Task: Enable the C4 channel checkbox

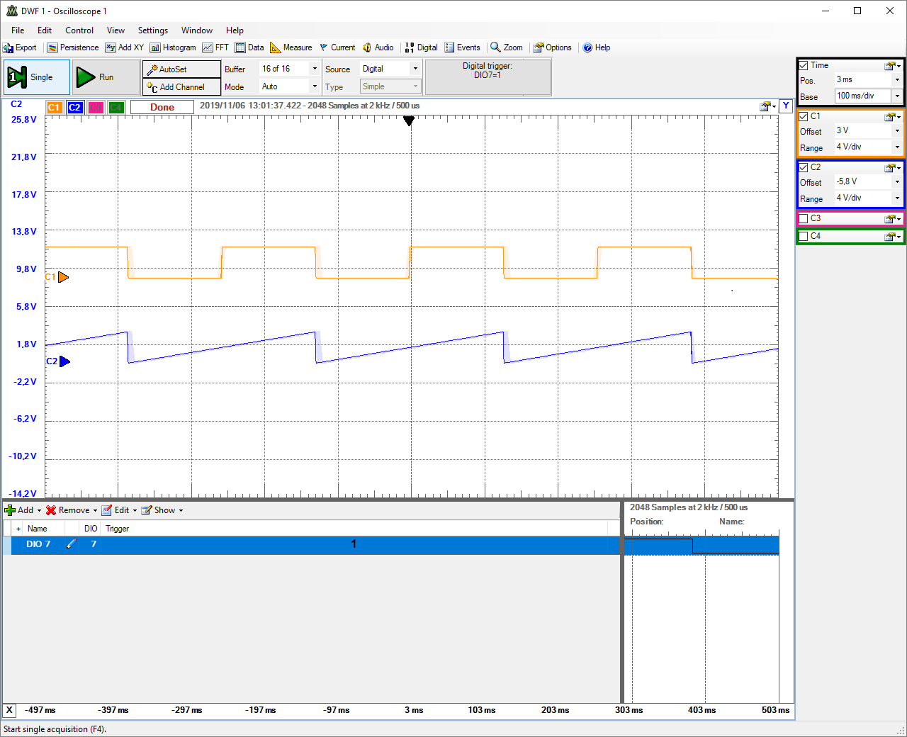Action: tap(804, 236)
